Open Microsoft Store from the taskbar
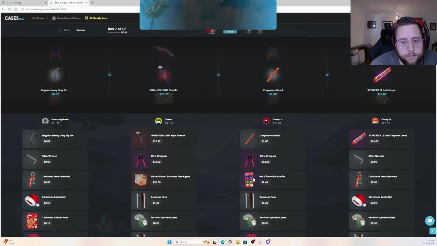 pyautogui.click(x=245, y=242)
